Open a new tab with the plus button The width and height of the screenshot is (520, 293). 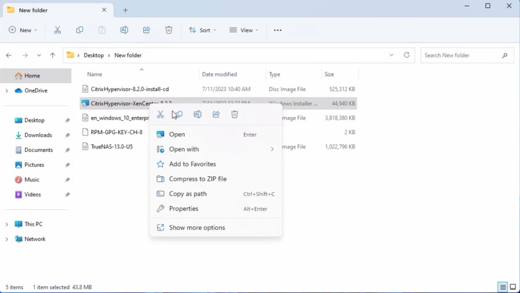pos(125,10)
